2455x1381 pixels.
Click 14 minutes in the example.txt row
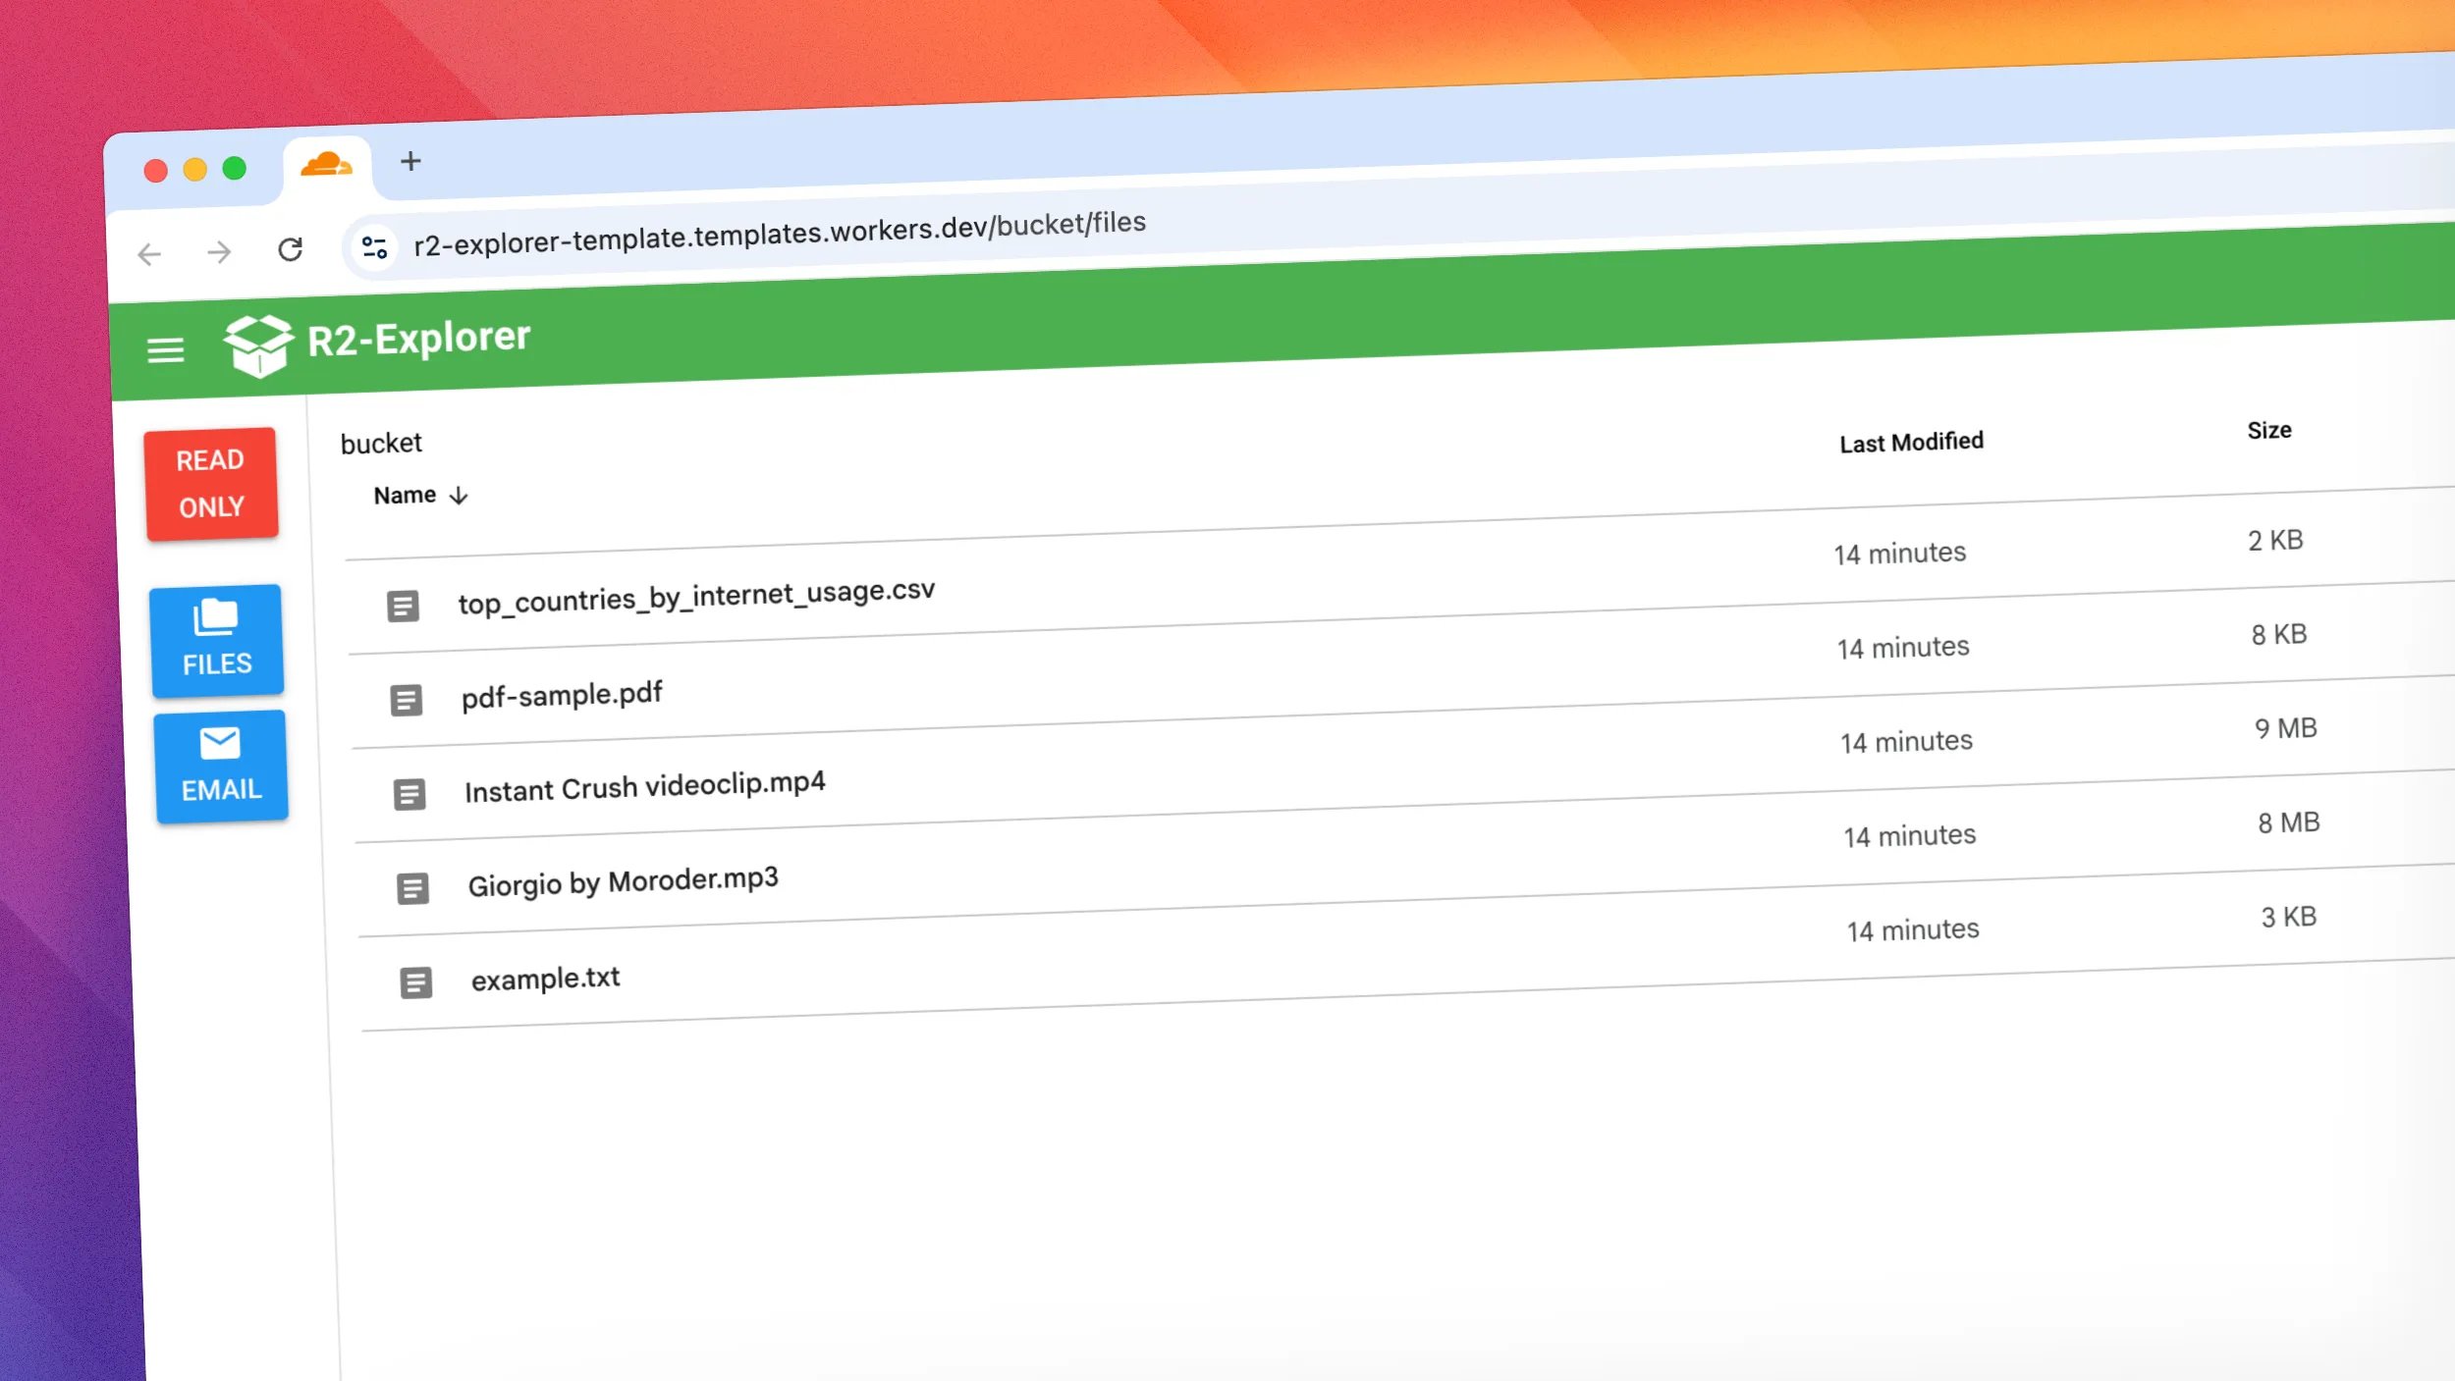pos(1913,930)
